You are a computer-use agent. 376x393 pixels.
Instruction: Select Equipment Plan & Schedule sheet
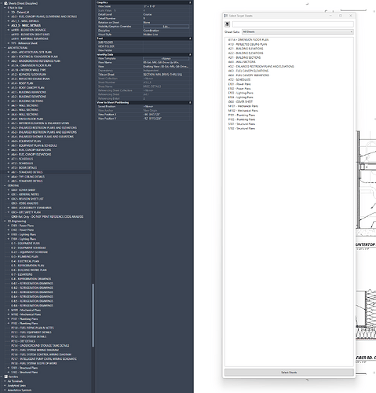click(x=34, y=145)
